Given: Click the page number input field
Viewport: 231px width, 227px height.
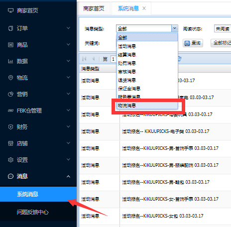Looking at the screenshot, I should pos(114,59).
